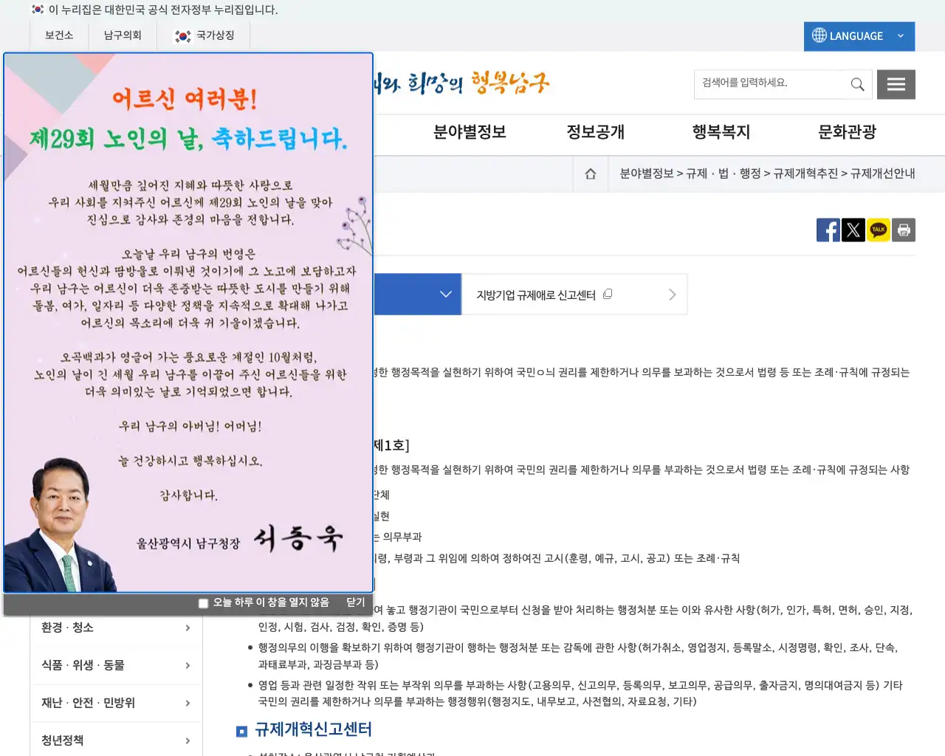The width and height of the screenshot is (945, 756).
Task: Open 남구의회 top link
Action: pyautogui.click(x=123, y=35)
